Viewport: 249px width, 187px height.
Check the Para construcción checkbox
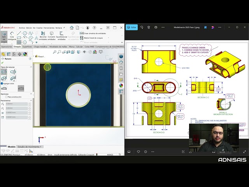pos(6,97)
